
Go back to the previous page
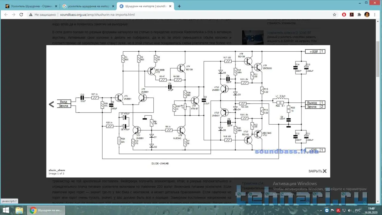pyautogui.click(x=6, y=14)
